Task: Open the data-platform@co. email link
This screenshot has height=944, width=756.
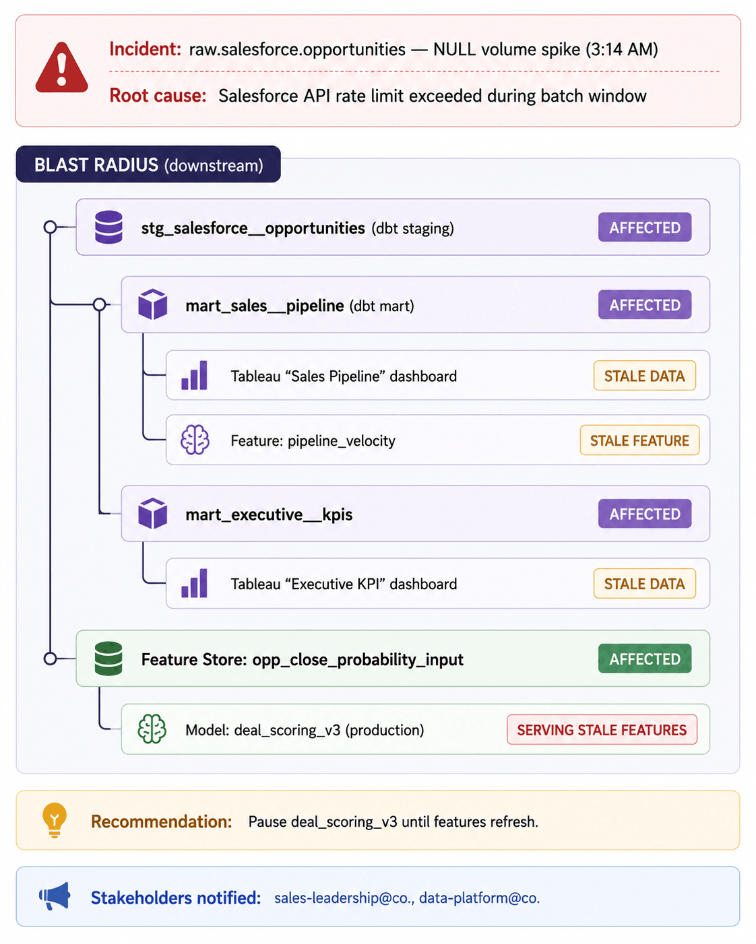Action: click(x=479, y=898)
